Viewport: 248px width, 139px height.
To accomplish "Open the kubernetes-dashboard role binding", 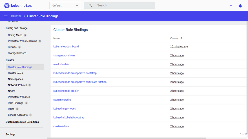I will (66, 47).
